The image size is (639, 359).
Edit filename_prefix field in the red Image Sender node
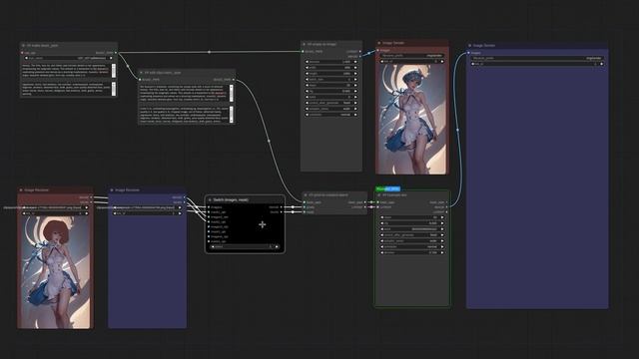(x=412, y=56)
